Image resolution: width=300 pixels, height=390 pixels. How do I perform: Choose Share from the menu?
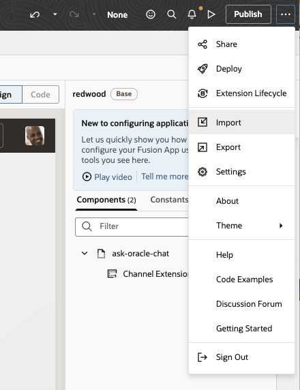[241, 44]
